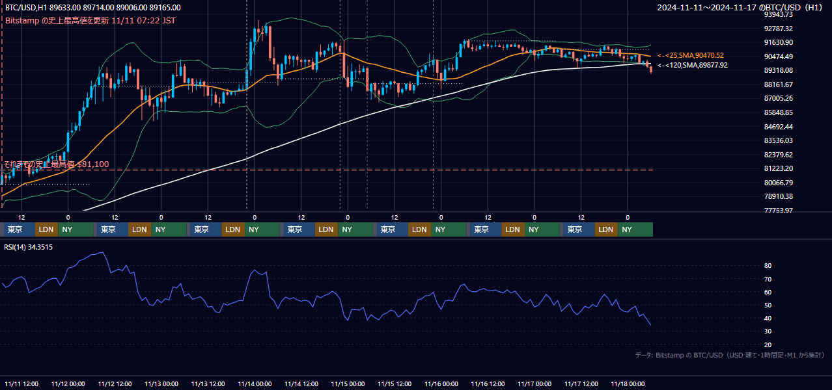Click the 78910.38 price axis label
The height and width of the screenshot is (390, 832).
778,196
